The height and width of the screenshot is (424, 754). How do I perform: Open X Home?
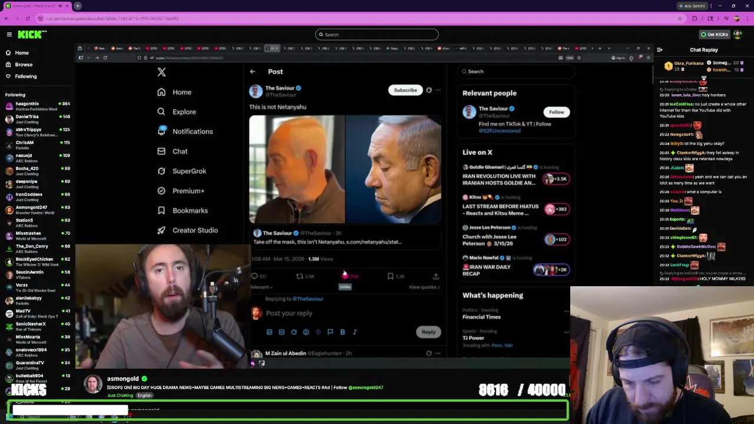174,92
